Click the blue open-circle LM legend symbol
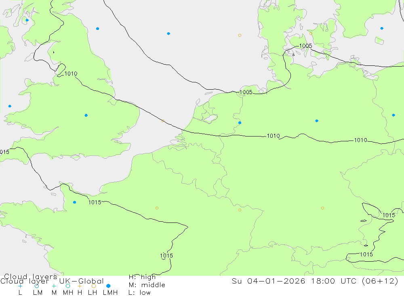 click(37, 286)
